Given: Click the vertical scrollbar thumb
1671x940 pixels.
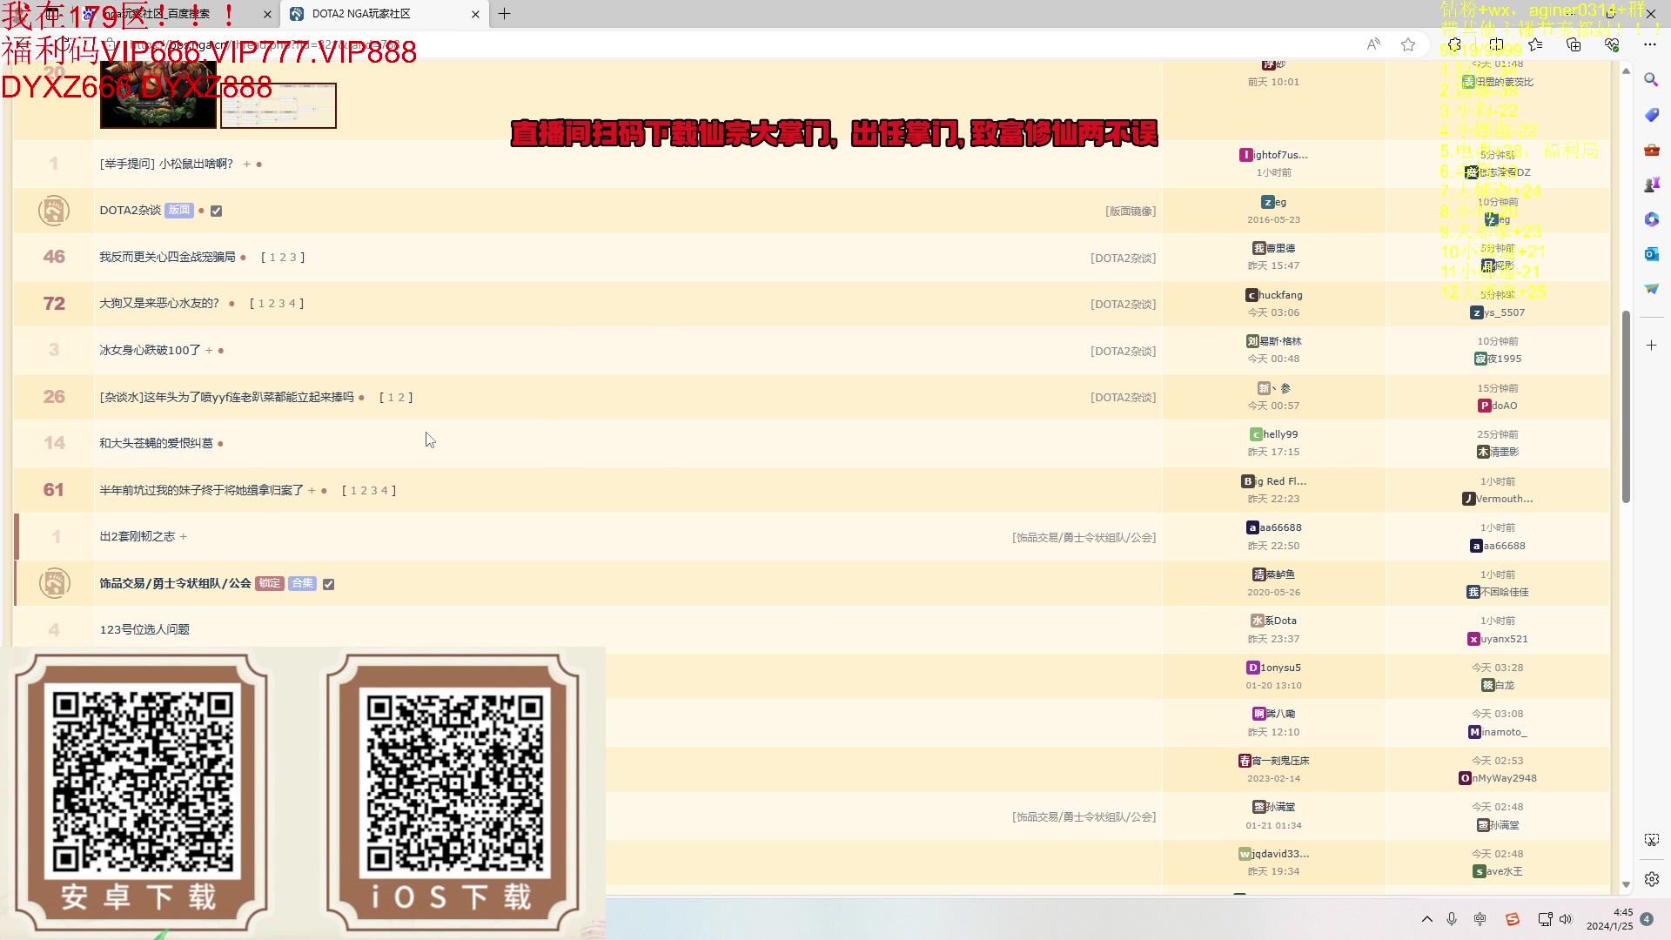Looking at the screenshot, I should tap(1626, 406).
